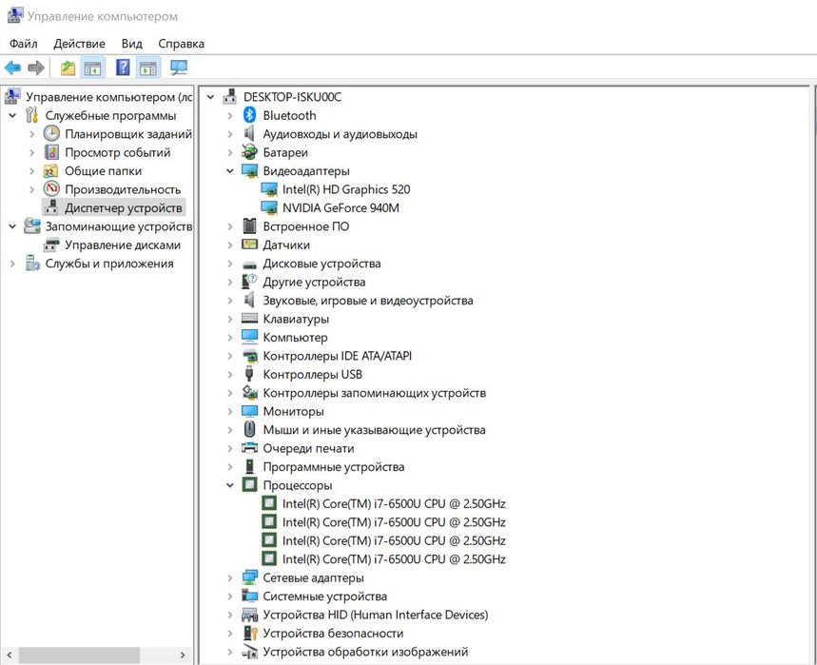
Task: Click the Контроллеры USB plug icon
Action: (x=249, y=374)
